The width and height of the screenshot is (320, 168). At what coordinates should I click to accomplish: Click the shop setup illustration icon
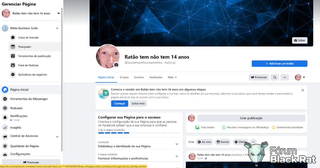[103, 94]
